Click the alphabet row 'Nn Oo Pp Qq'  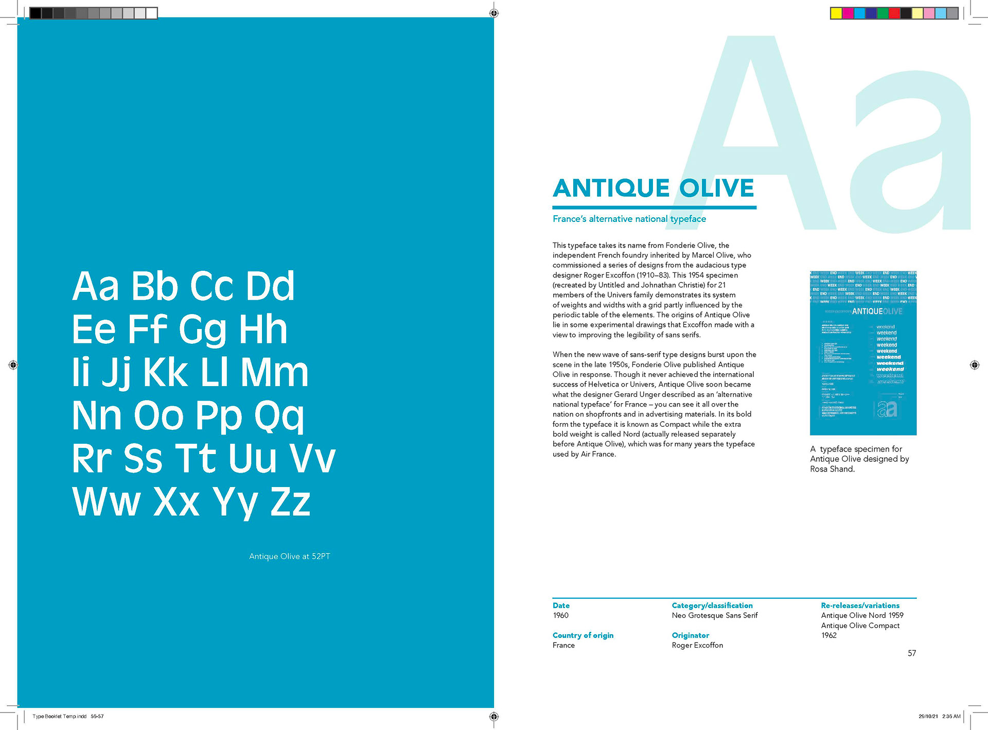tap(188, 416)
